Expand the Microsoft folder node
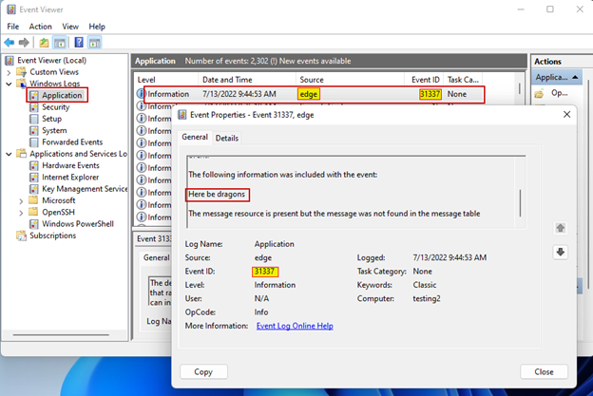Viewport: 593px width, 396px height. click(x=21, y=200)
